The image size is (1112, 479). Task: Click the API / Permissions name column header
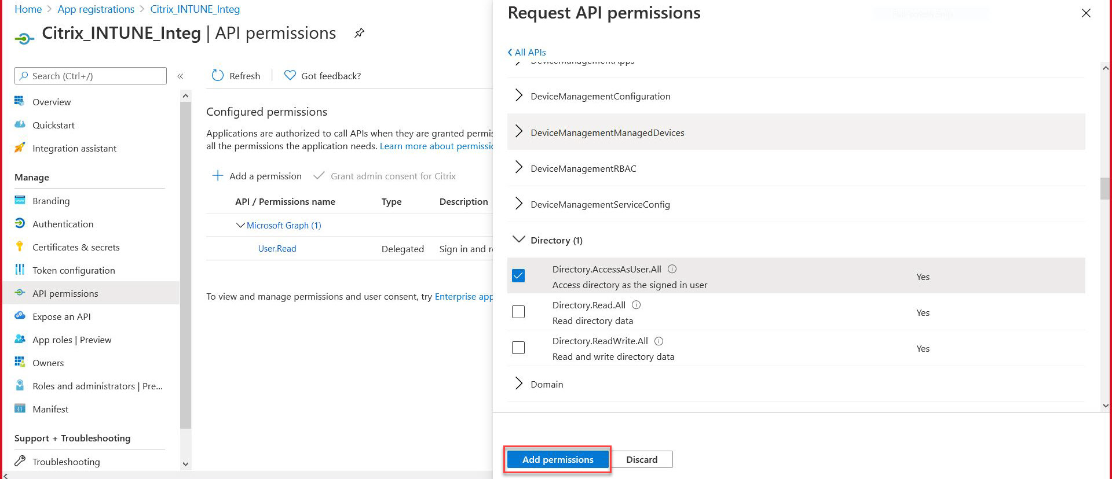click(285, 201)
